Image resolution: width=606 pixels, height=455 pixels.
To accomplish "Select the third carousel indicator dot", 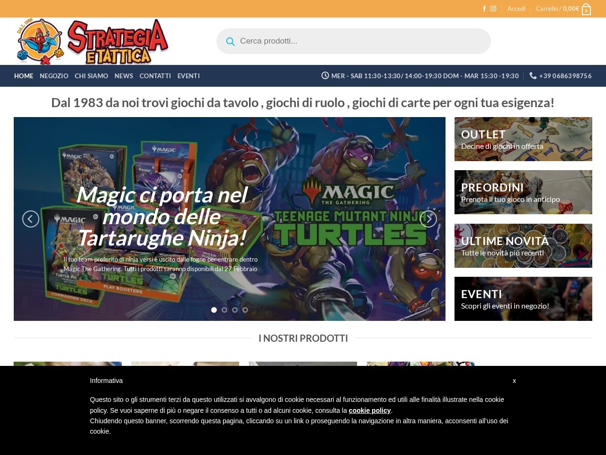I will click(234, 309).
